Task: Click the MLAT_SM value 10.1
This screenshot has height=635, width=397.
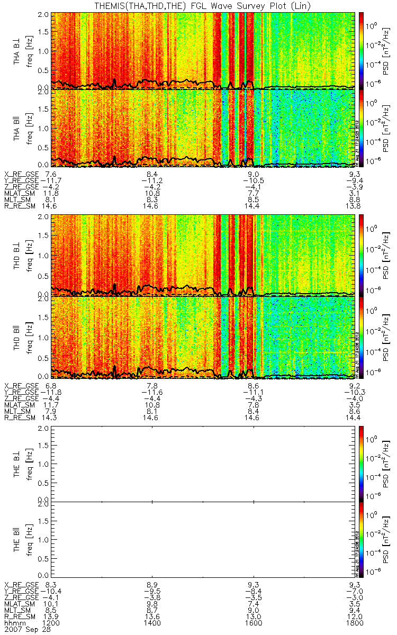Action: [51, 604]
